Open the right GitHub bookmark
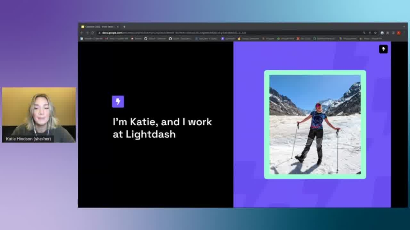Image resolution: width=410 pixels, height=230 pixels. click(x=180, y=39)
